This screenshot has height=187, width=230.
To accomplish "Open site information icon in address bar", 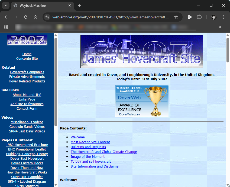I will point(47,17).
